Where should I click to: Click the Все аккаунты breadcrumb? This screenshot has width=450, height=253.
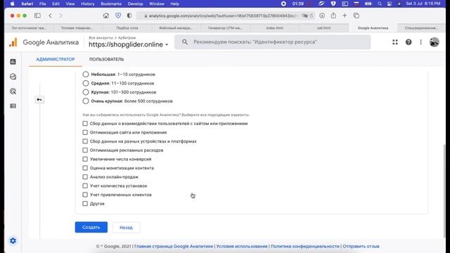click(x=101, y=37)
